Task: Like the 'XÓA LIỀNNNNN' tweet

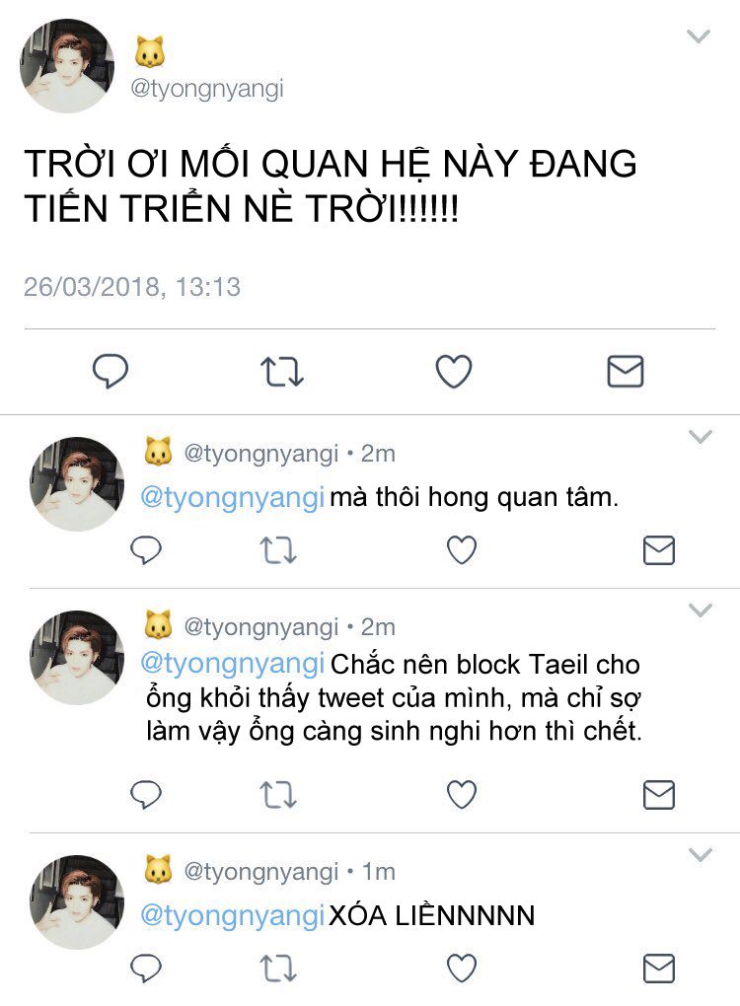Action: [462, 969]
